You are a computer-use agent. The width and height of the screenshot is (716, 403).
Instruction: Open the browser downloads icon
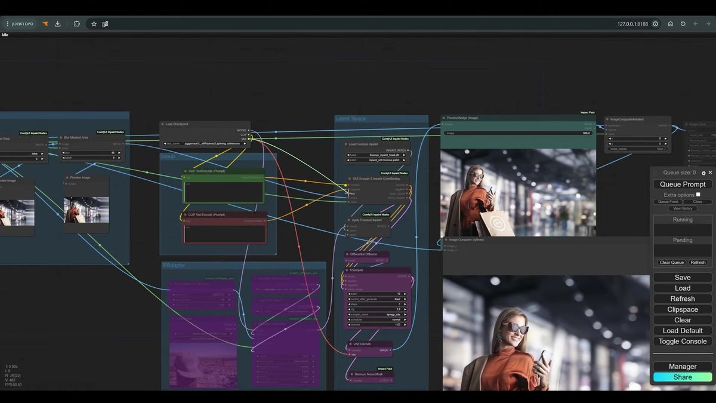coord(58,24)
